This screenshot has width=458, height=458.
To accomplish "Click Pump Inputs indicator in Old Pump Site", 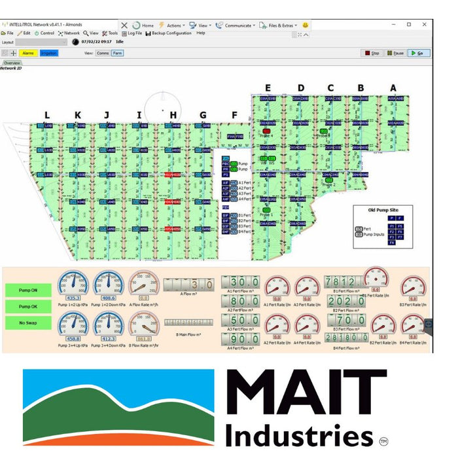I will point(359,234).
